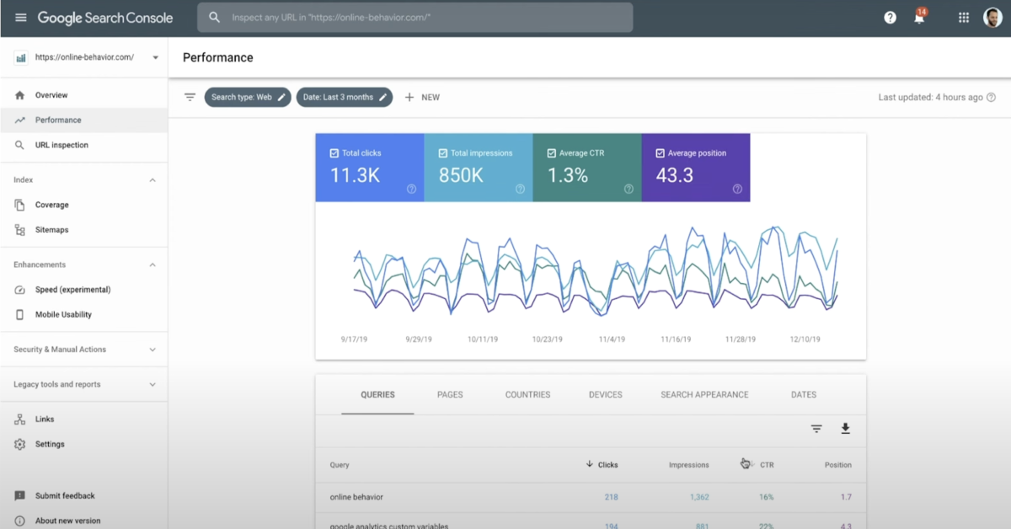The width and height of the screenshot is (1011, 529).
Task: Open the online behavior query link
Action: pos(357,497)
